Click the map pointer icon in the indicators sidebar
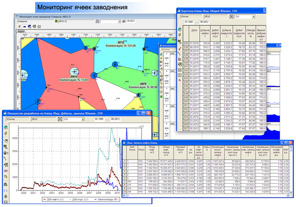296x207 pixels. tap(5, 165)
